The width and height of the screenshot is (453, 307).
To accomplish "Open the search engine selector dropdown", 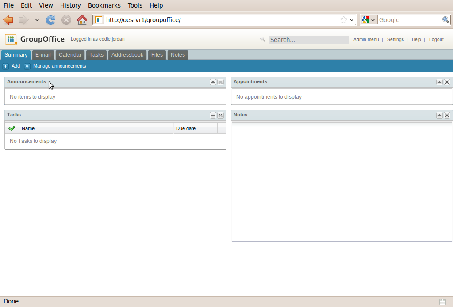I will coord(369,20).
